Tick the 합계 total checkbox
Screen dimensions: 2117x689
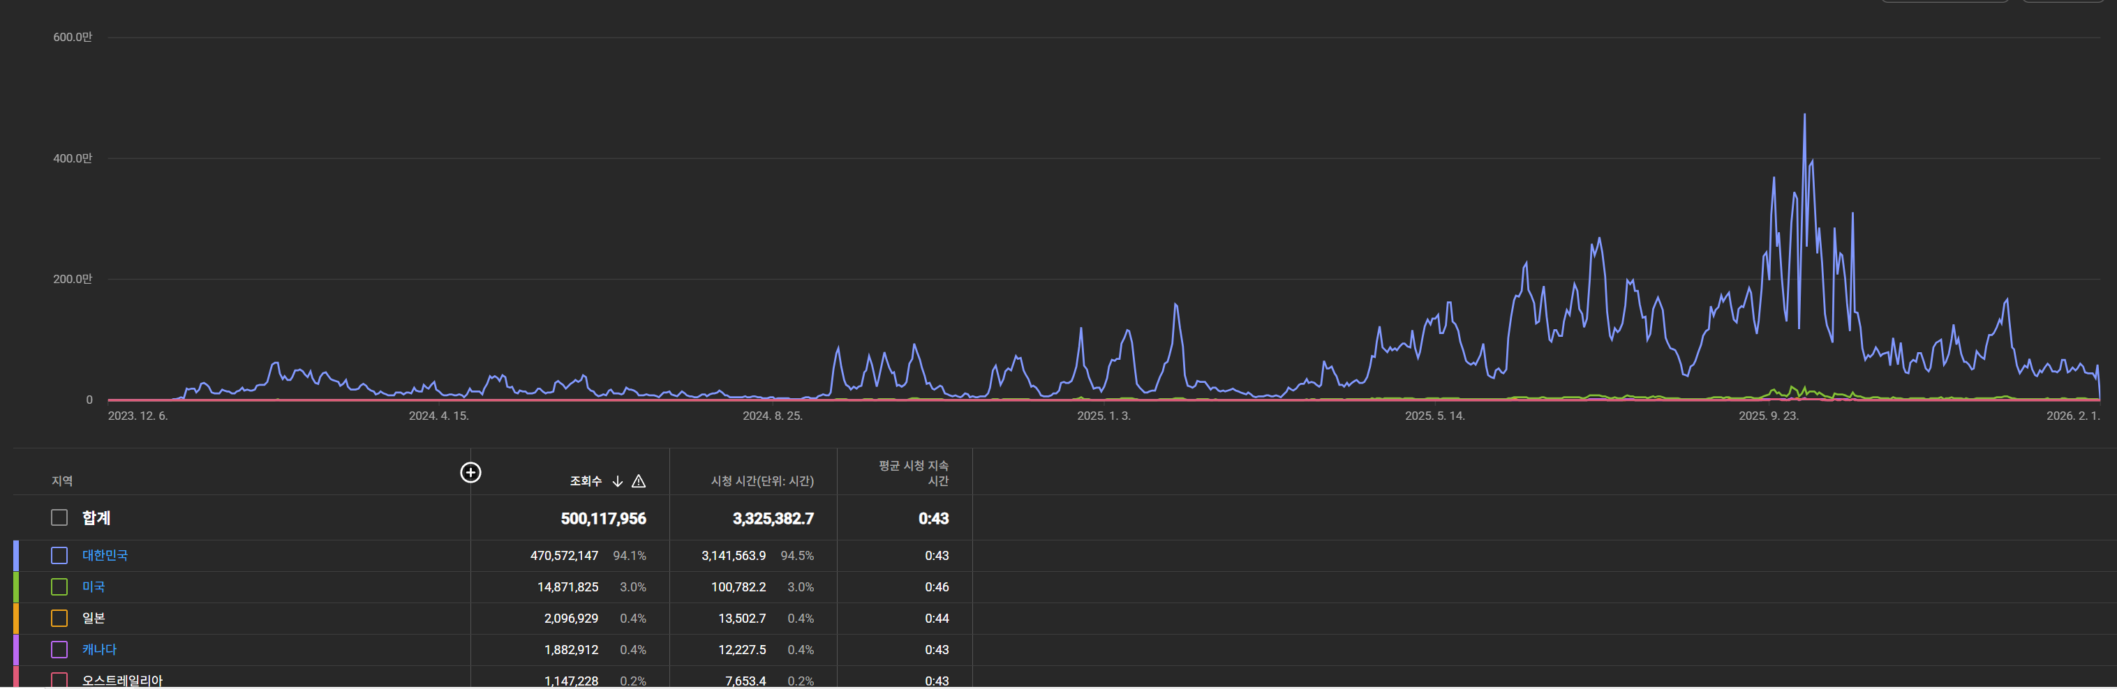(59, 517)
